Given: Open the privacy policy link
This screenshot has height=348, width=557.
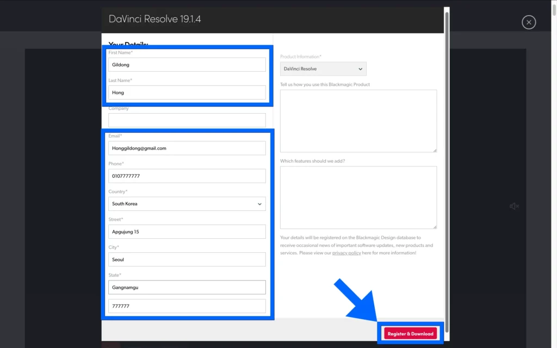Looking at the screenshot, I should coord(346,253).
